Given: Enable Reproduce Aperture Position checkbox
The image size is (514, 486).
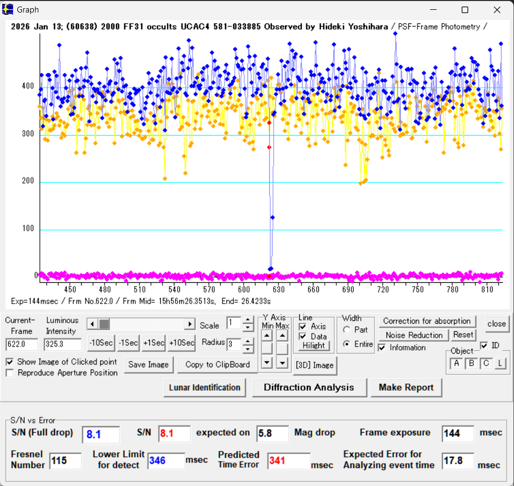Looking at the screenshot, I should coord(10,373).
